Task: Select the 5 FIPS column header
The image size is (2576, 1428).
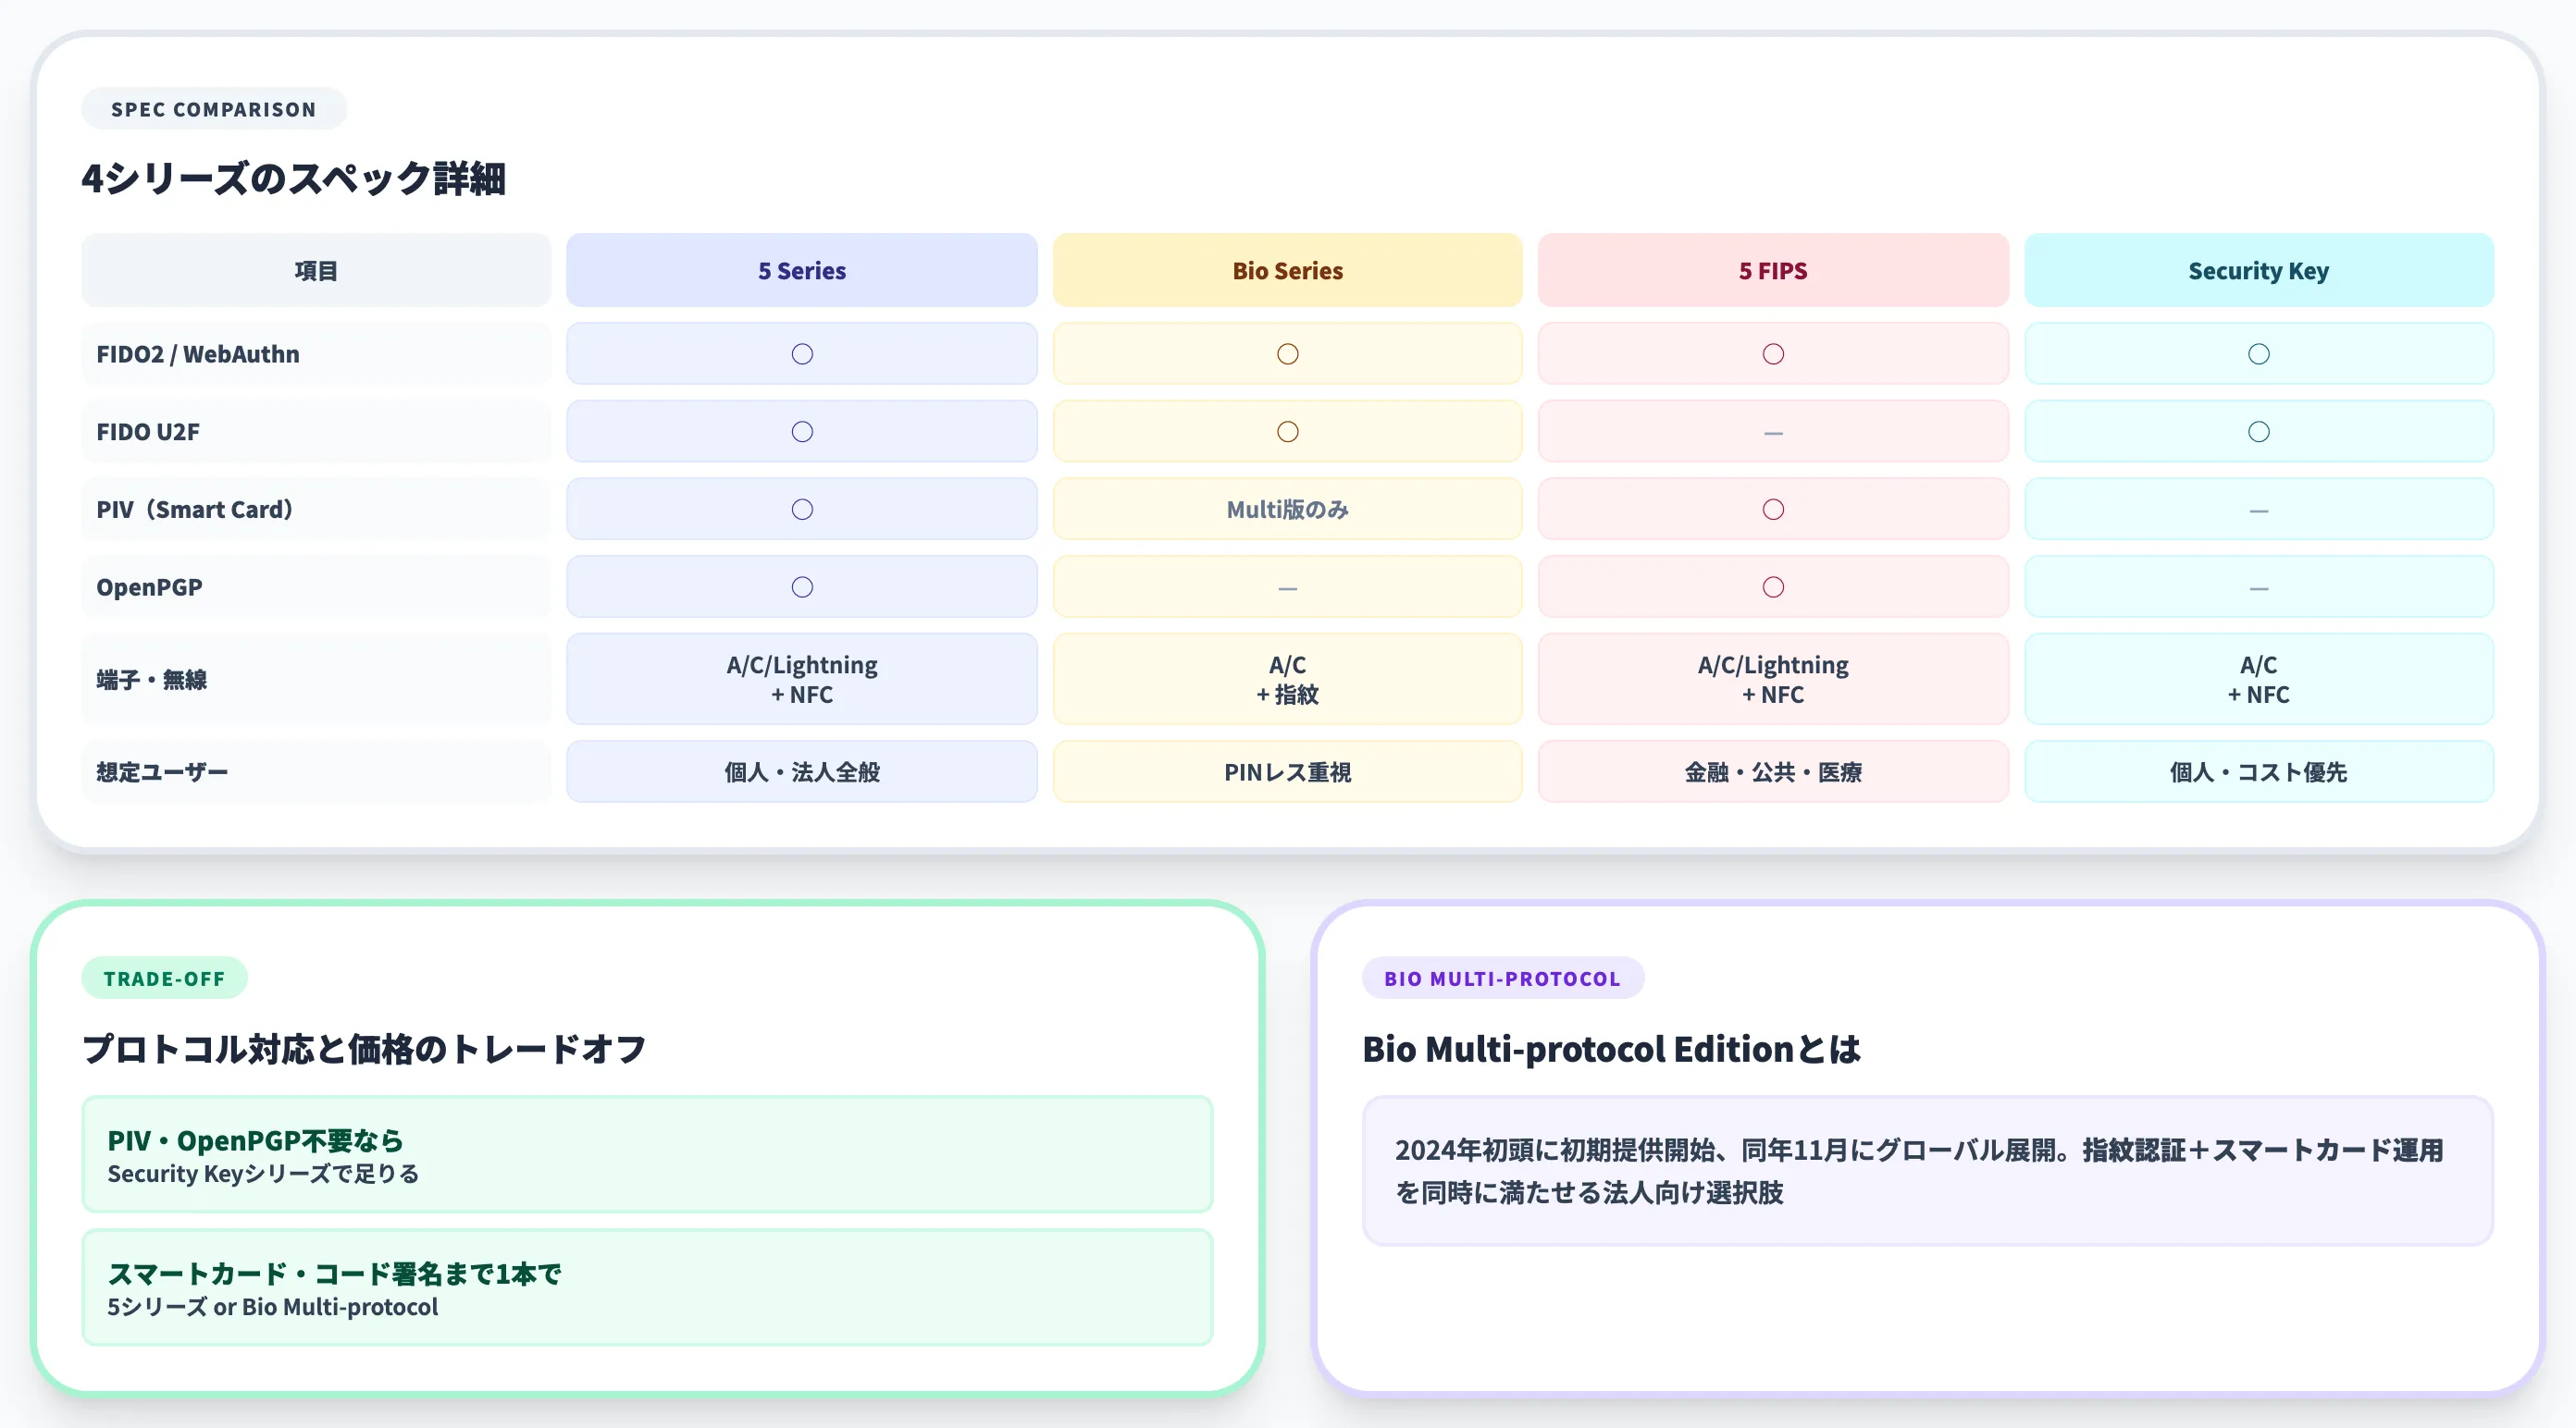Action: [1773, 271]
